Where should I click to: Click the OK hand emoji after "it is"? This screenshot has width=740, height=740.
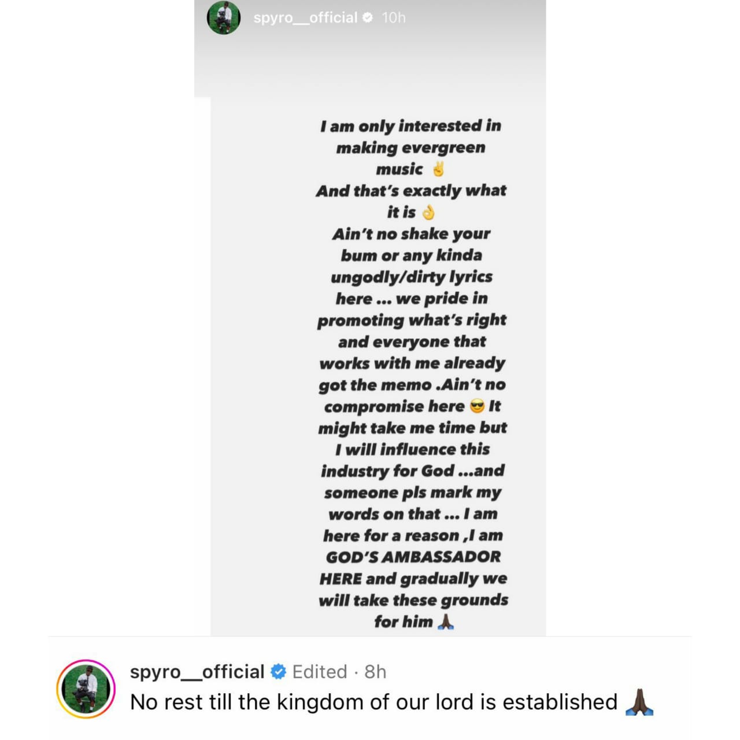point(428,213)
